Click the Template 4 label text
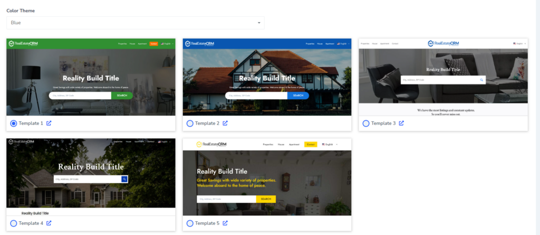The width and height of the screenshot is (540, 235). click(x=31, y=223)
